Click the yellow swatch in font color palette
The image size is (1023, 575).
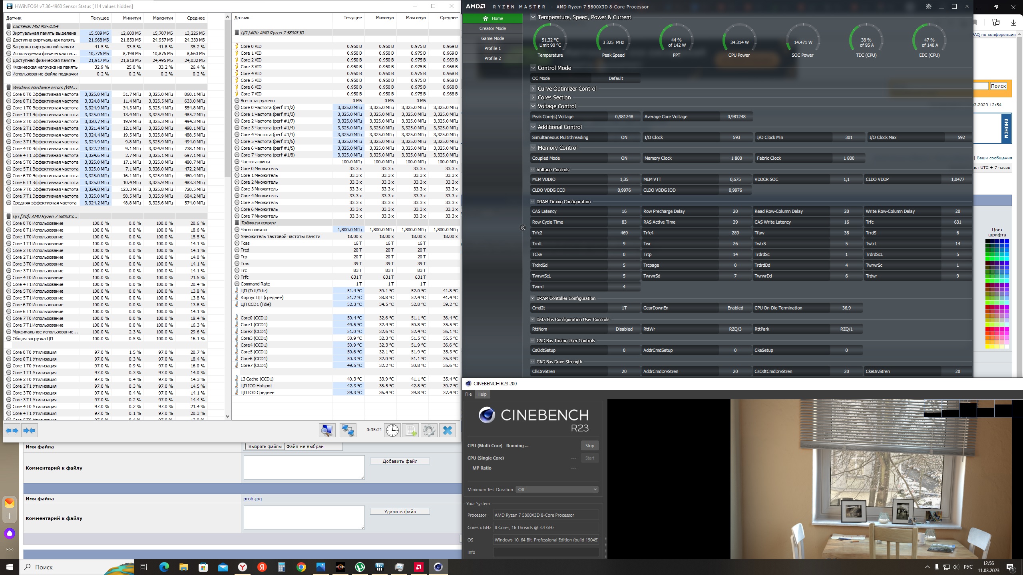pyautogui.click(x=988, y=347)
